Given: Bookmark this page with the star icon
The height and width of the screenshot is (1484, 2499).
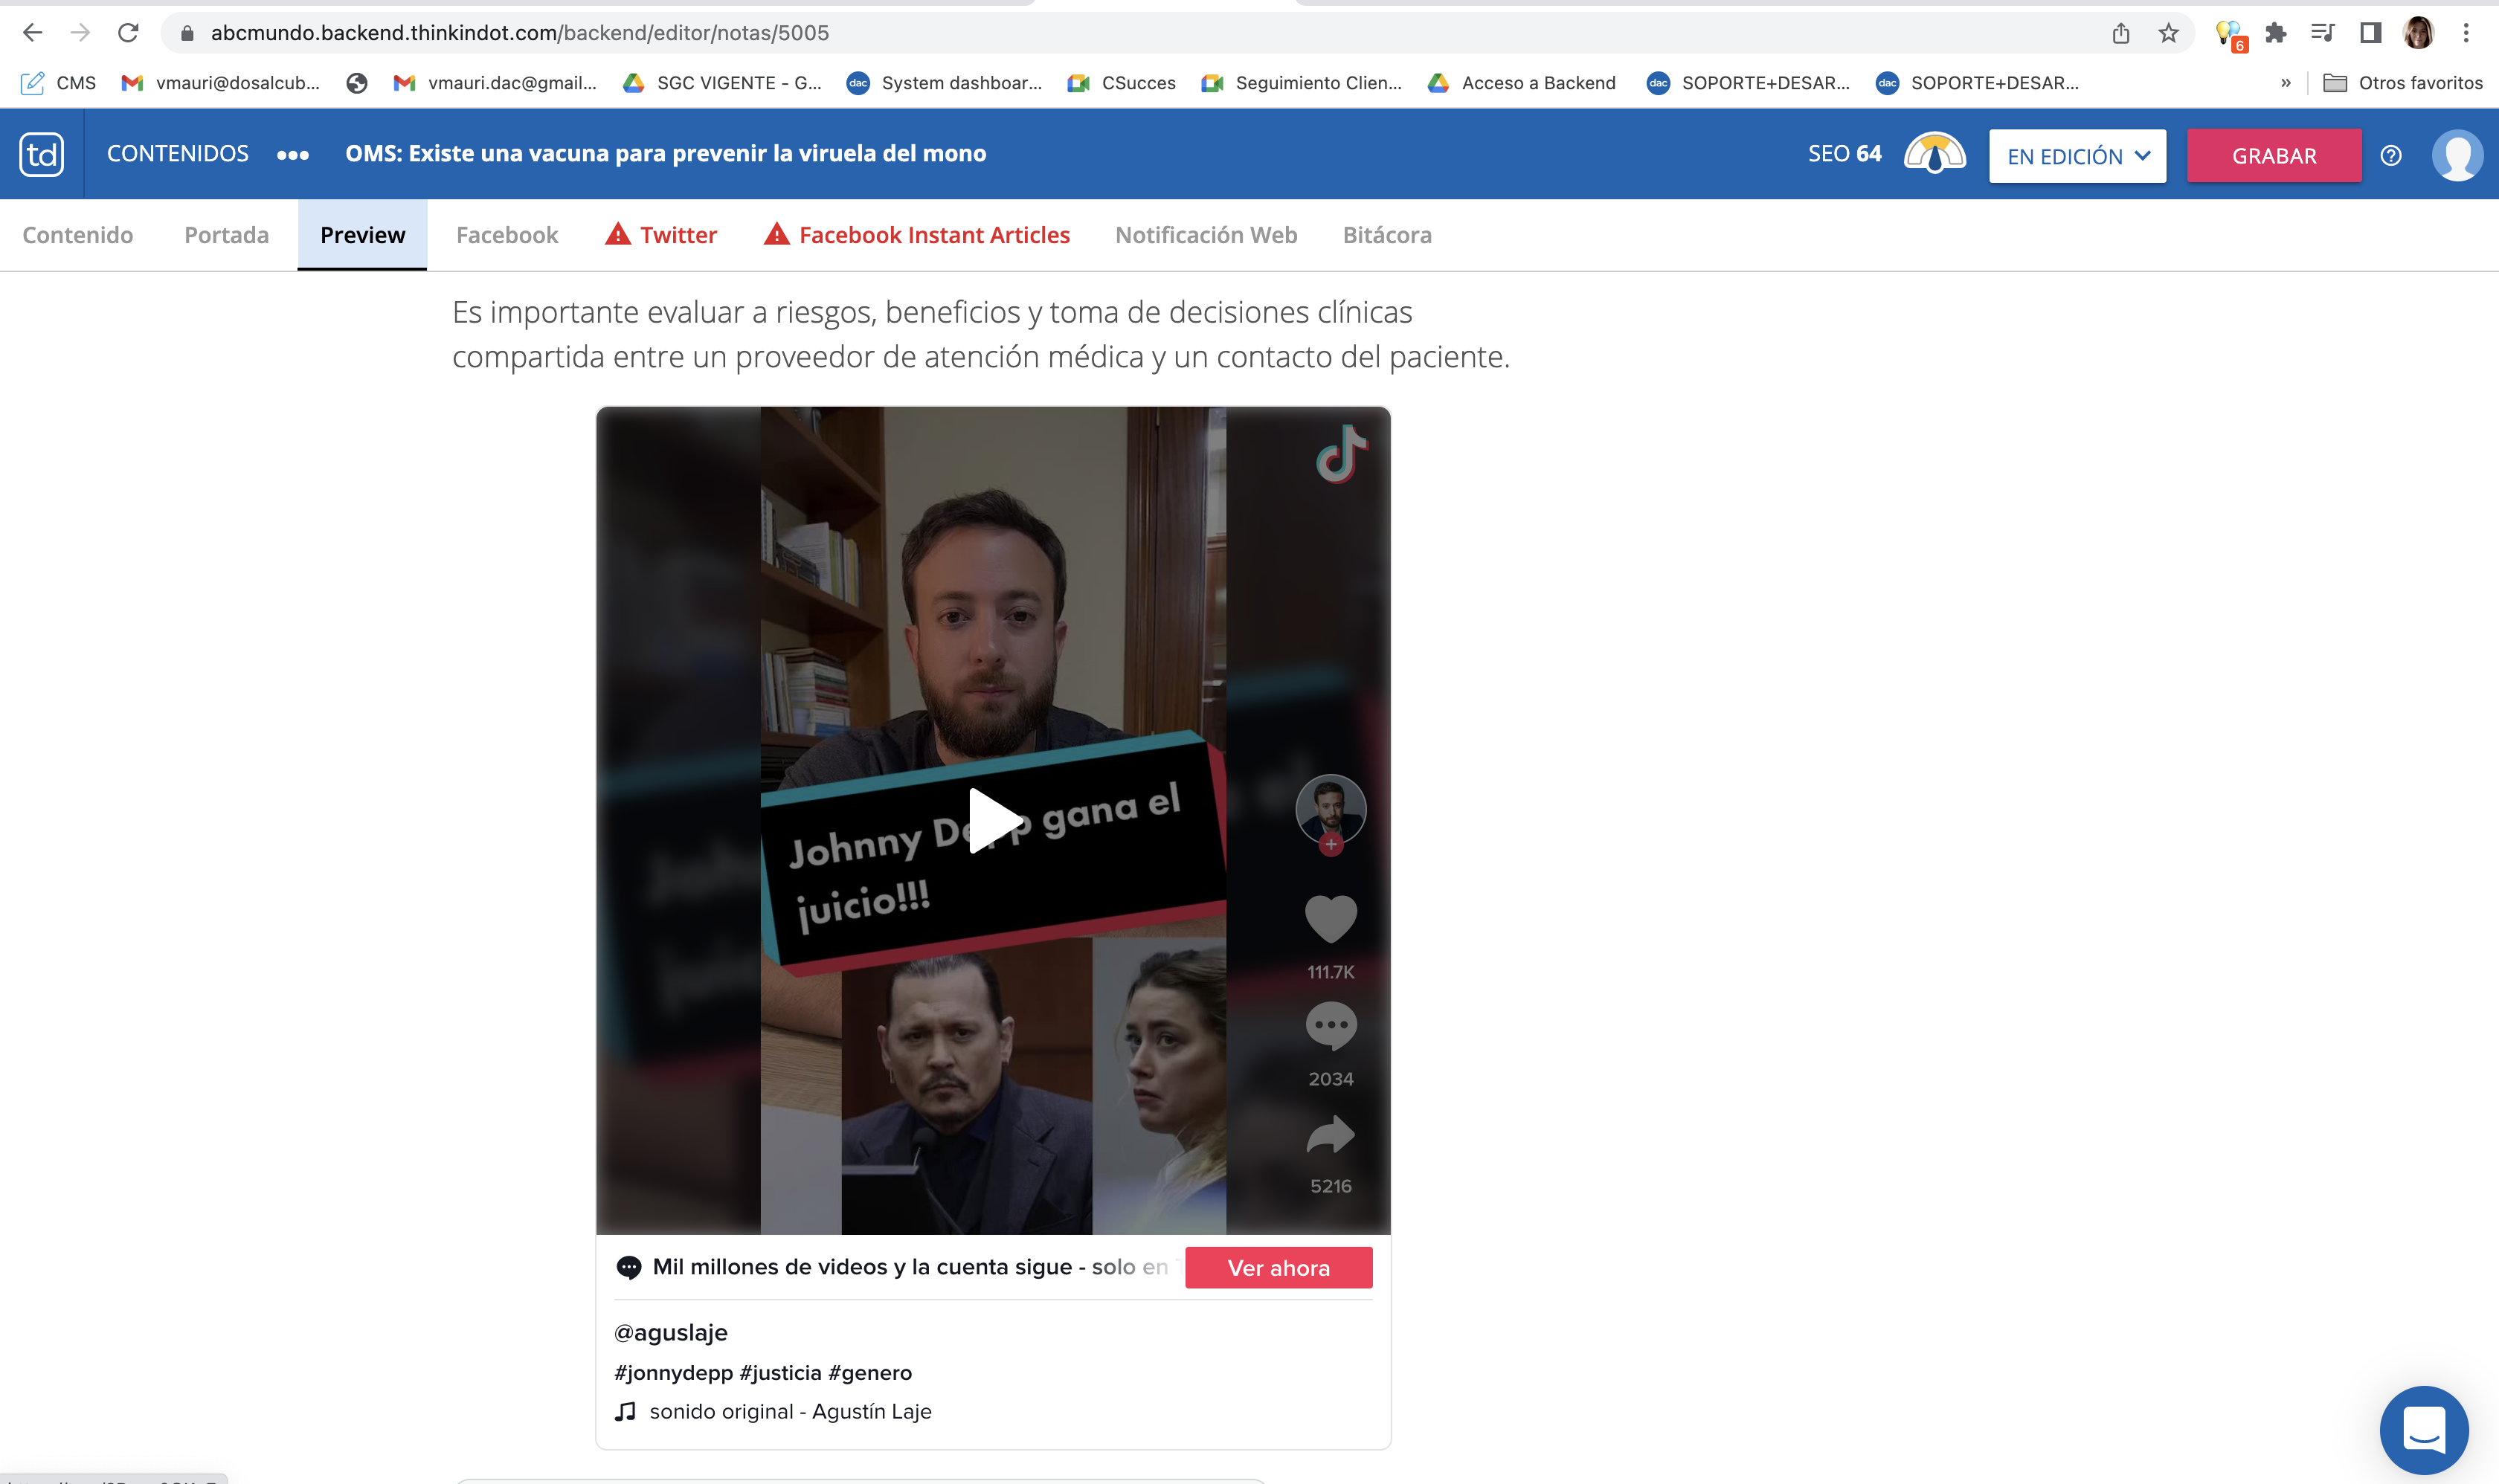Looking at the screenshot, I should (x=2168, y=33).
